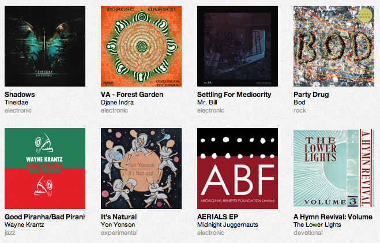Click the Shadows album title link
The width and height of the screenshot is (380, 243).
click(20, 95)
